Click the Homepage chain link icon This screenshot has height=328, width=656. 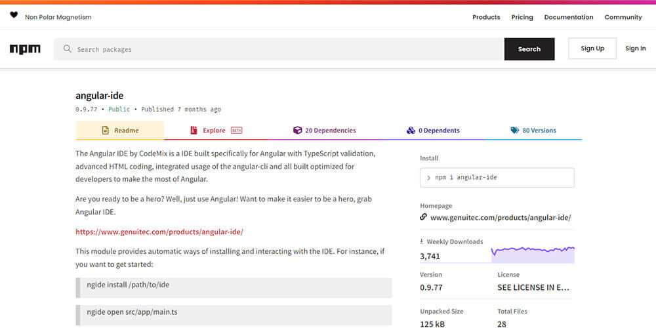(423, 217)
